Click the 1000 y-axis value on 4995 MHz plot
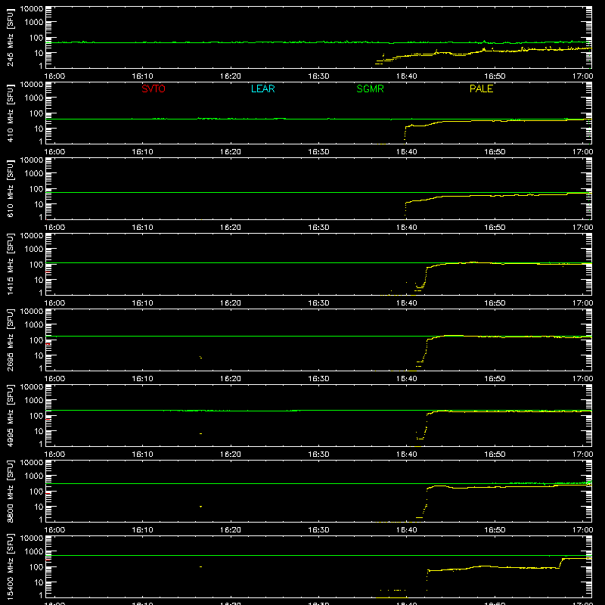The width and height of the screenshot is (605, 605). click(34, 401)
